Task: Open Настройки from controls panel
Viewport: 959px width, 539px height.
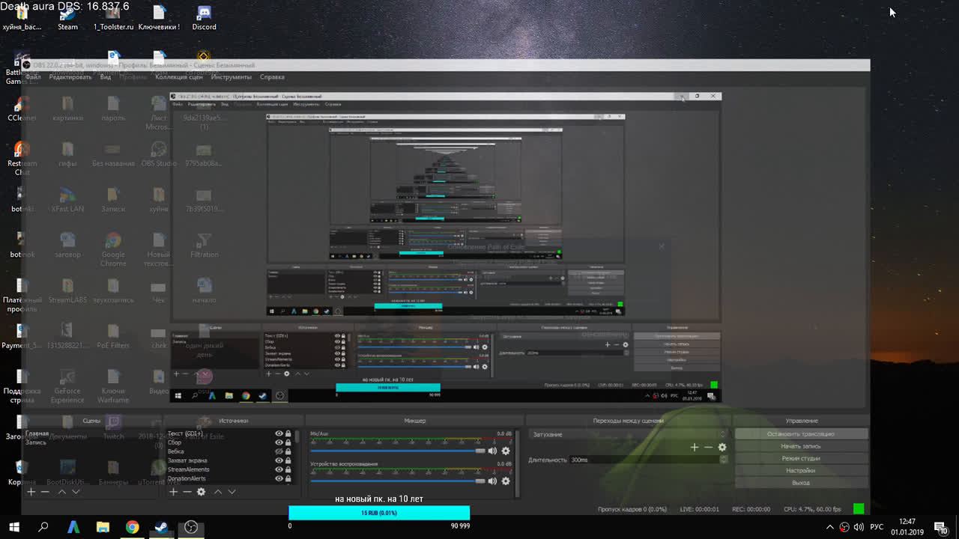Action: [x=800, y=471]
